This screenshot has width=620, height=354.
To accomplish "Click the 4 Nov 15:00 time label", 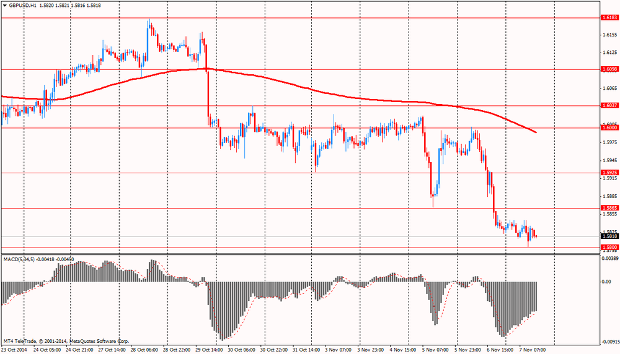I will point(403,350).
